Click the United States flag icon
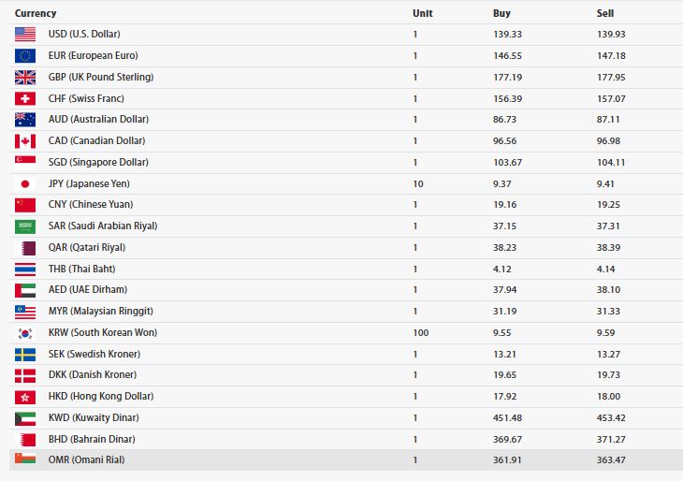Viewport: 683px width, 481px height. [x=25, y=34]
